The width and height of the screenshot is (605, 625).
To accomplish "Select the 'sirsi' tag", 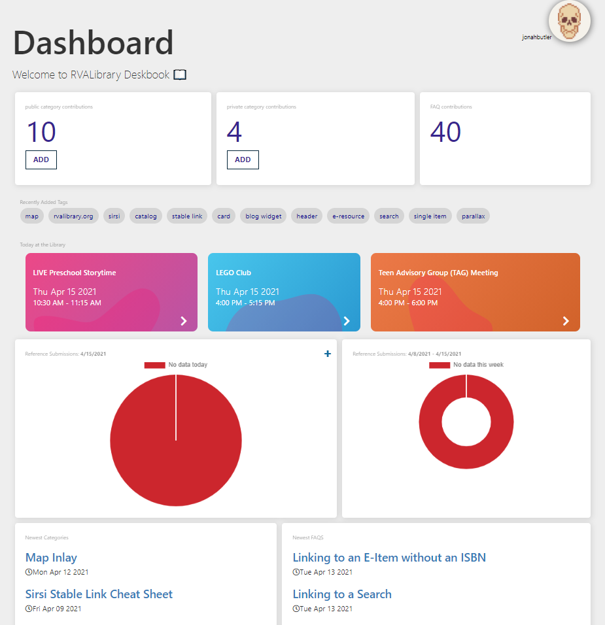I will click(x=114, y=216).
